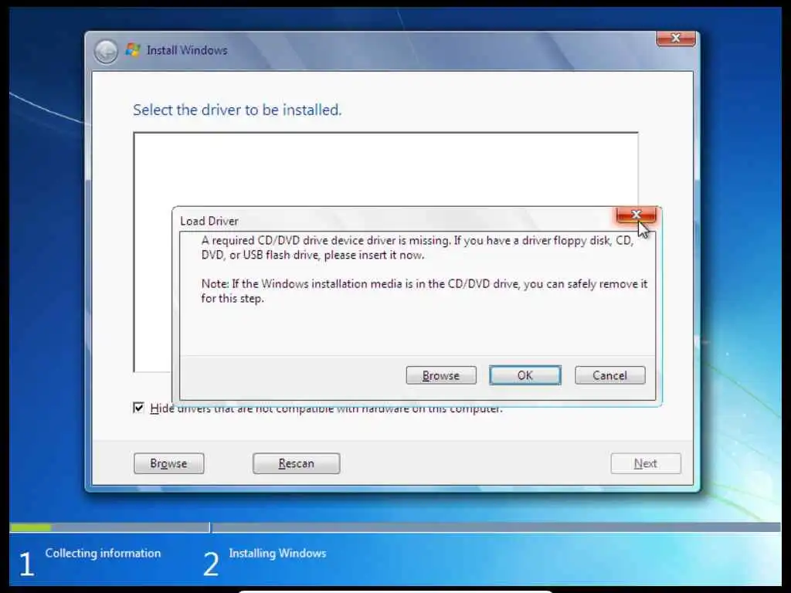The image size is (791, 593).
Task: Click Browse at bottom of Install Windows
Action: [x=169, y=463]
